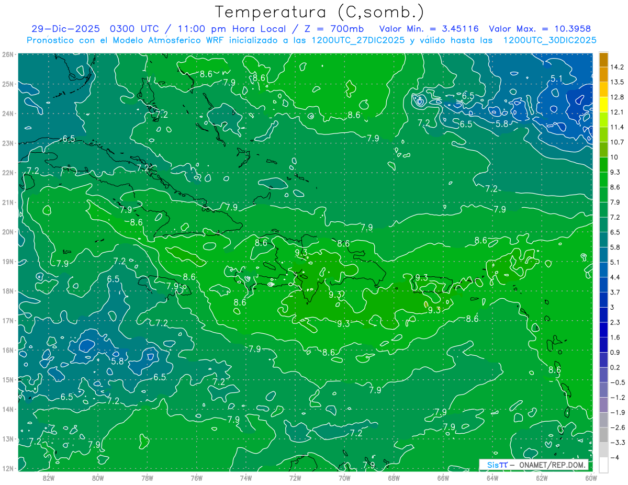Screen dimensions: 628x485
Task: Click the -4 colorbar scale value
Action: (614, 457)
